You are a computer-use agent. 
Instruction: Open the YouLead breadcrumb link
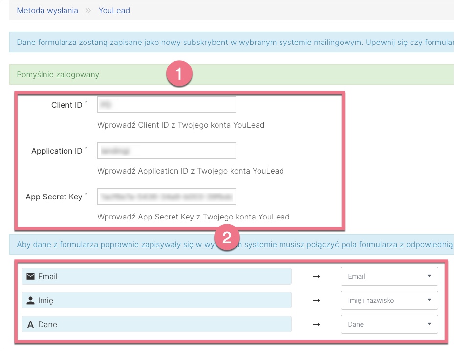pos(114,10)
